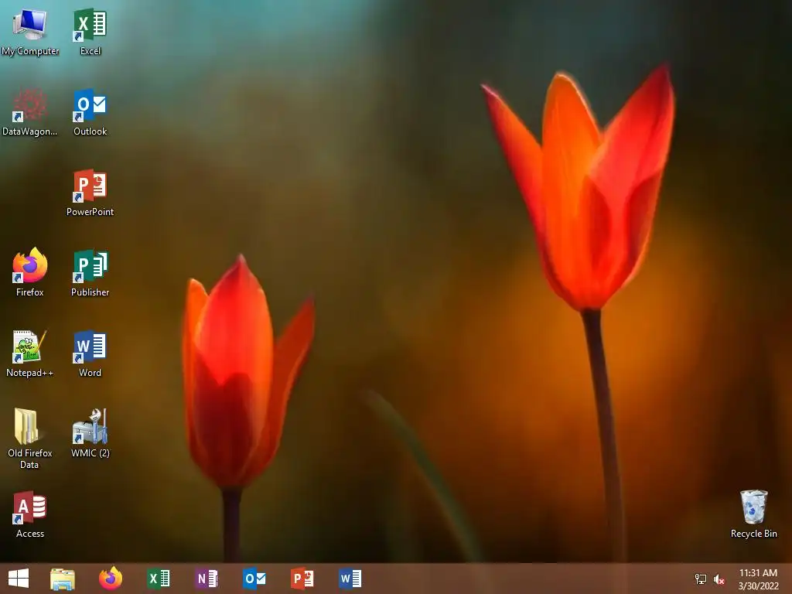This screenshot has height=594, width=792.
Task: Open the clock showing 11:31 AM
Action: [758, 579]
